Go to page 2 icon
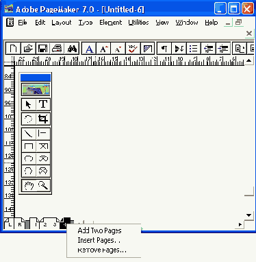This screenshot has height=262, width=256. pos(45,224)
